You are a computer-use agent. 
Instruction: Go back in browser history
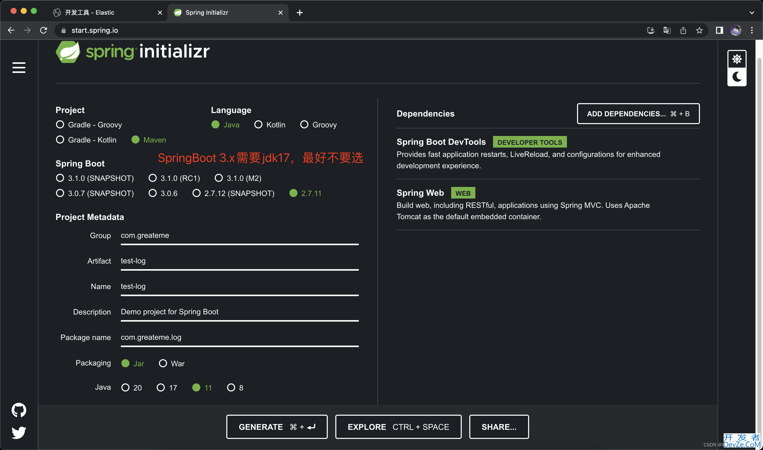[11, 30]
